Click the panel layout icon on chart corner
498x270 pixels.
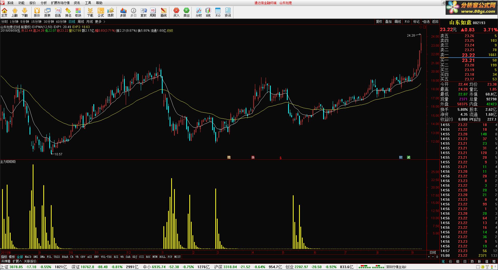click(425, 27)
